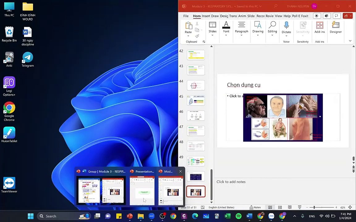Open TeamViewer desktop shortcut

[9, 185]
